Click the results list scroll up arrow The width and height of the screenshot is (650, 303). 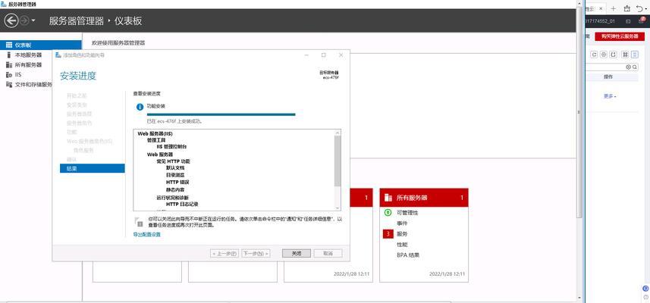[338, 133]
